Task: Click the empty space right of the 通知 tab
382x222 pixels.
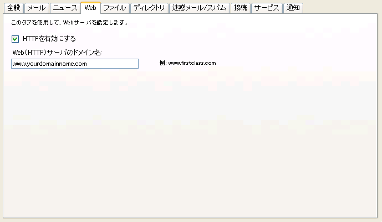Action: [341, 8]
